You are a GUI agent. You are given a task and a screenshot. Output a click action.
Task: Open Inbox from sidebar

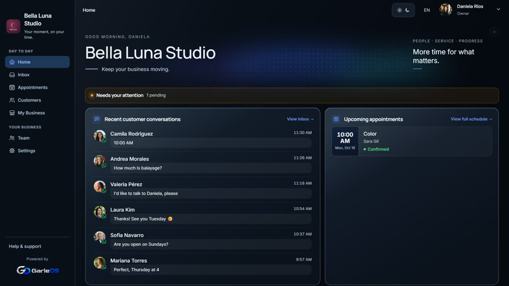click(x=37, y=75)
